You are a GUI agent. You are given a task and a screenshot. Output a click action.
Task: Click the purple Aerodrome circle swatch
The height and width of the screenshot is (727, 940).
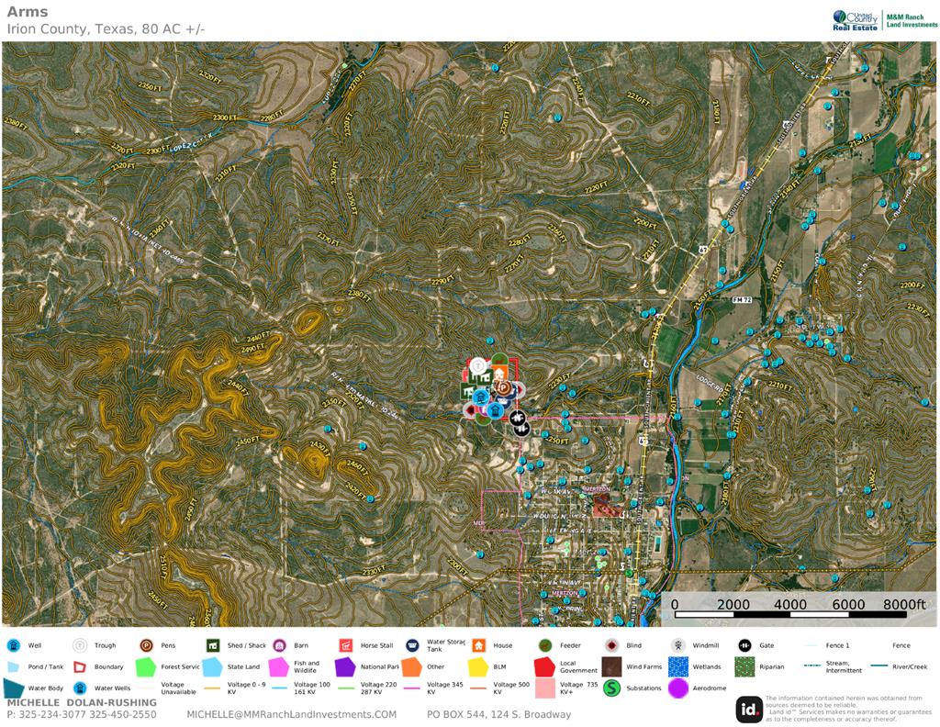pos(678,688)
